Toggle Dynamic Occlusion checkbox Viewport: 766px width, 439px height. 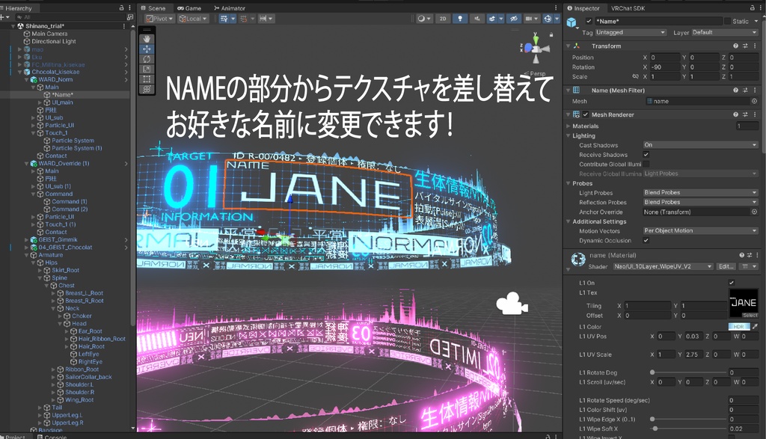tap(646, 240)
